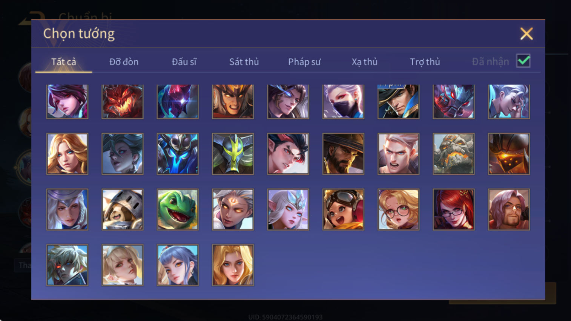Open the Đấu sĩ tab
Image resolution: width=571 pixels, height=321 pixels.
click(184, 62)
